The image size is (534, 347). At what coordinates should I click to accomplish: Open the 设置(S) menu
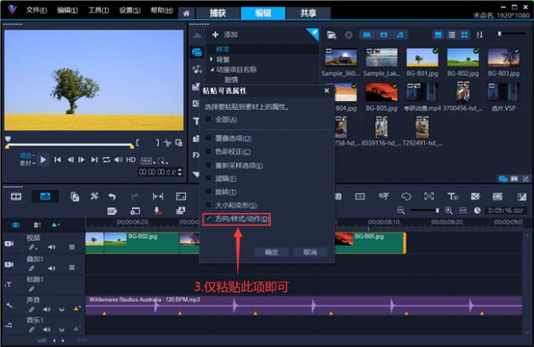(x=130, y=10)
